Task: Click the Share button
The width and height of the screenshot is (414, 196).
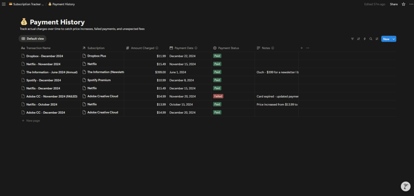Action: (x=394, y=4)
